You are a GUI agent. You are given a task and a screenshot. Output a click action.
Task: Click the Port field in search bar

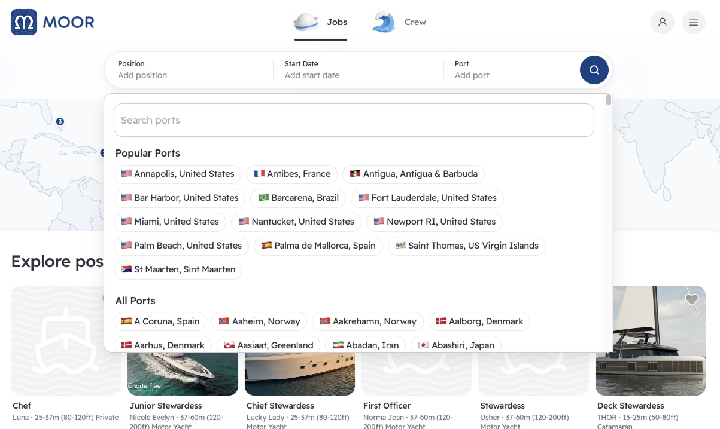[509, 70]
